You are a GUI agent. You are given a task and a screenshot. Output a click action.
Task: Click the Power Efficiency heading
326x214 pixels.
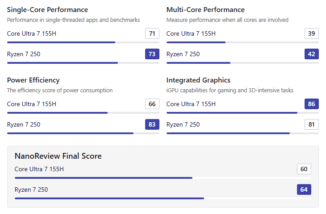33,80
